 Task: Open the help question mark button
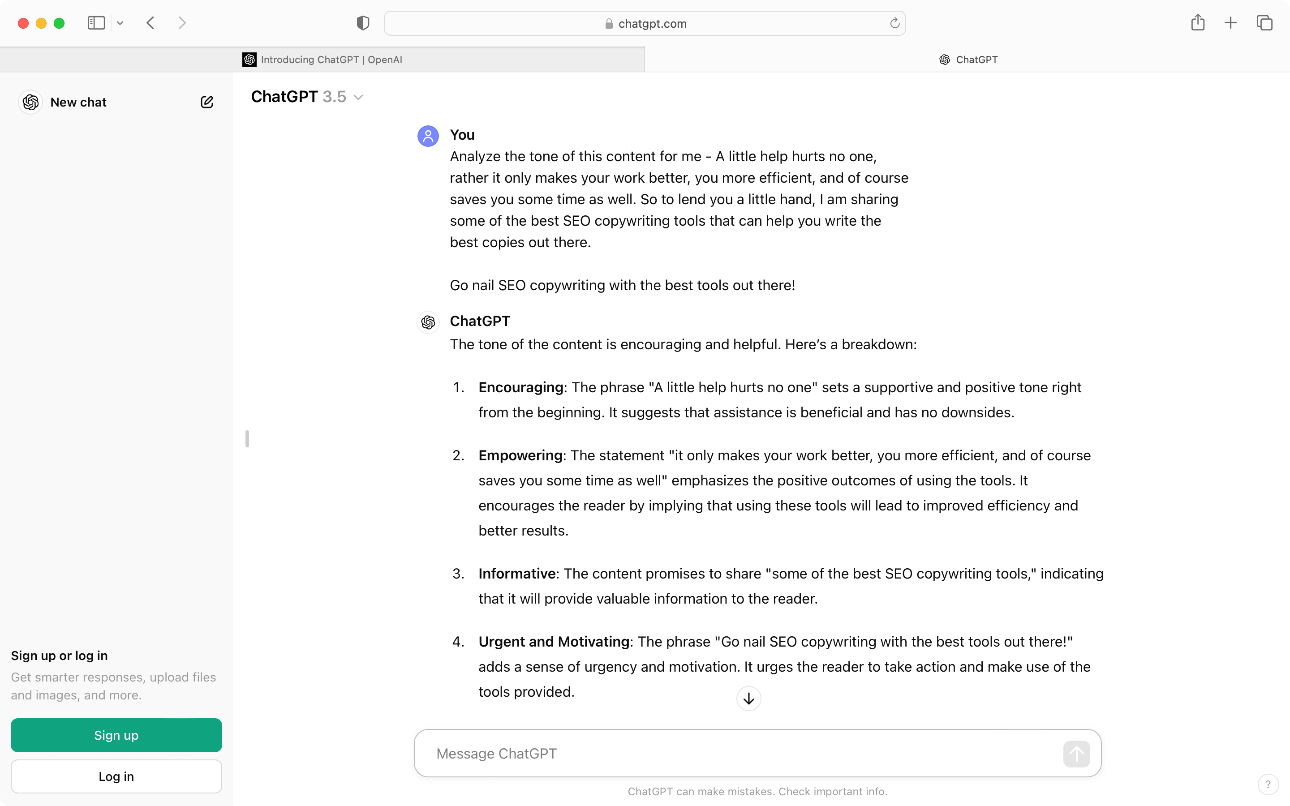[1268, 784]
